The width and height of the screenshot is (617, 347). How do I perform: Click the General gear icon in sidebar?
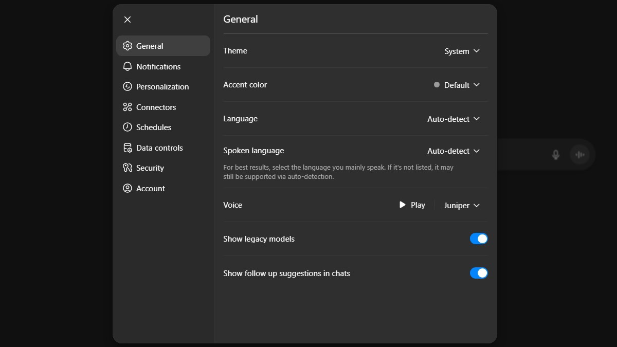point(128,46)
